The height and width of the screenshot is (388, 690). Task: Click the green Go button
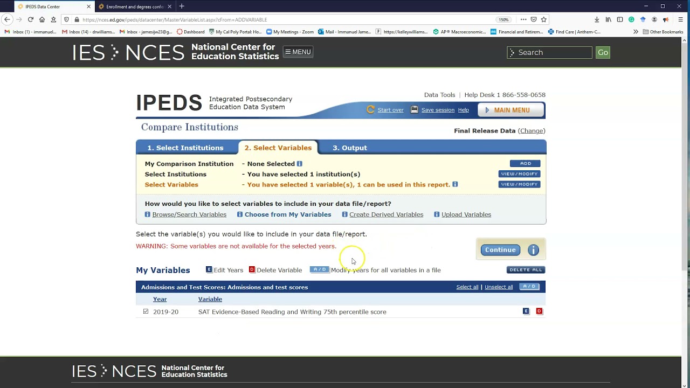coord(603,52)
